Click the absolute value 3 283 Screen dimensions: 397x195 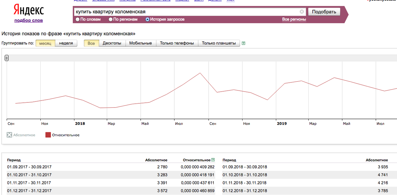(162, 175)
